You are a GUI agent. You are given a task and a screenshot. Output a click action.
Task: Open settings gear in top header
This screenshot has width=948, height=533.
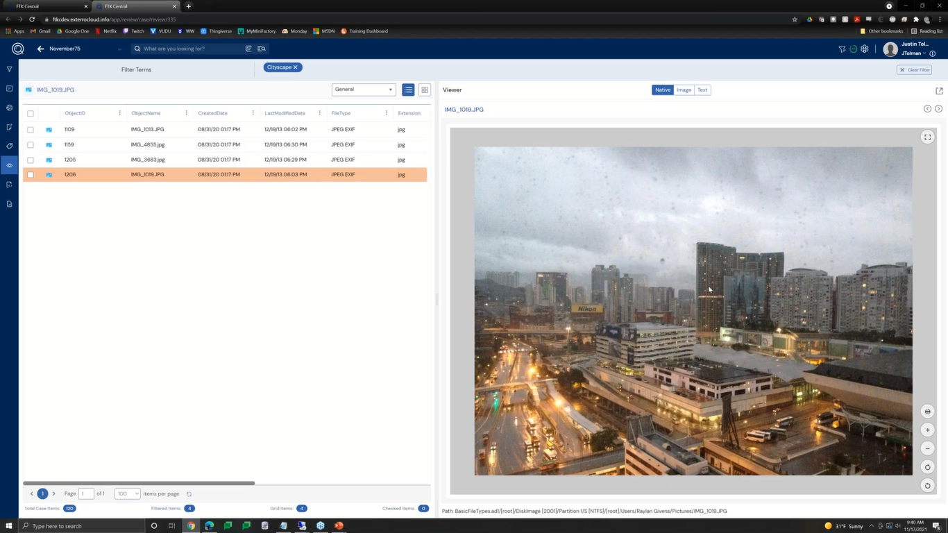point(865,49)
